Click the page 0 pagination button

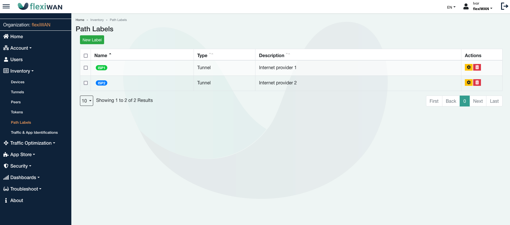point(465,101)
